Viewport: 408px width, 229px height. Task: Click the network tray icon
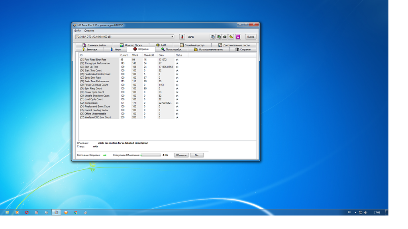pos(361,213)
